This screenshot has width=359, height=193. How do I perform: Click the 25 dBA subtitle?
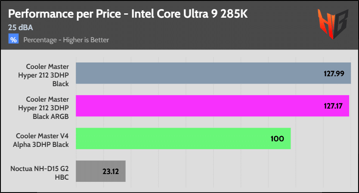(x=21, y=28)
